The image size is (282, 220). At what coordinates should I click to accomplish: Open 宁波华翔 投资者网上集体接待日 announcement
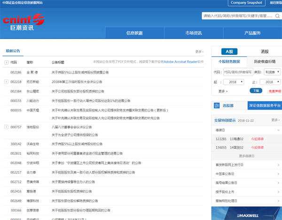(x=96, y=163)
